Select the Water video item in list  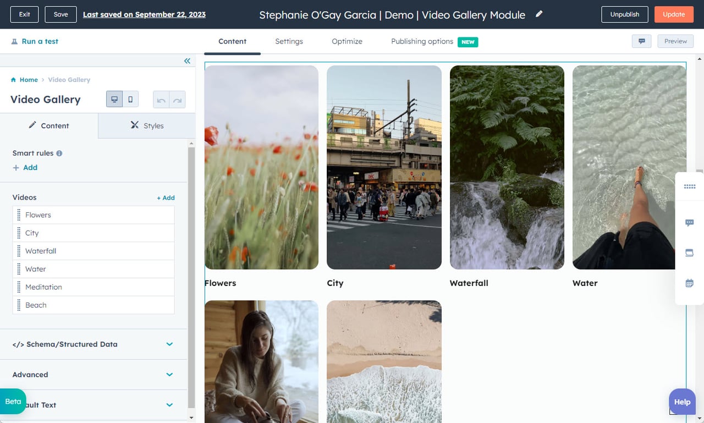tap(94, 269)
